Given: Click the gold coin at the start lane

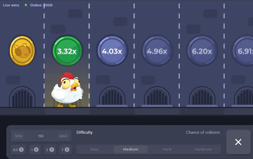Looking at the screenshot, I should [x=22, y=51].
